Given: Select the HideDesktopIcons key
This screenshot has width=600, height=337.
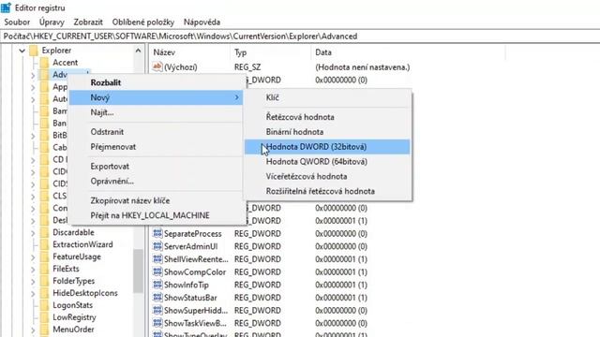Looking at the screenshot, I should tap(85, 293).
